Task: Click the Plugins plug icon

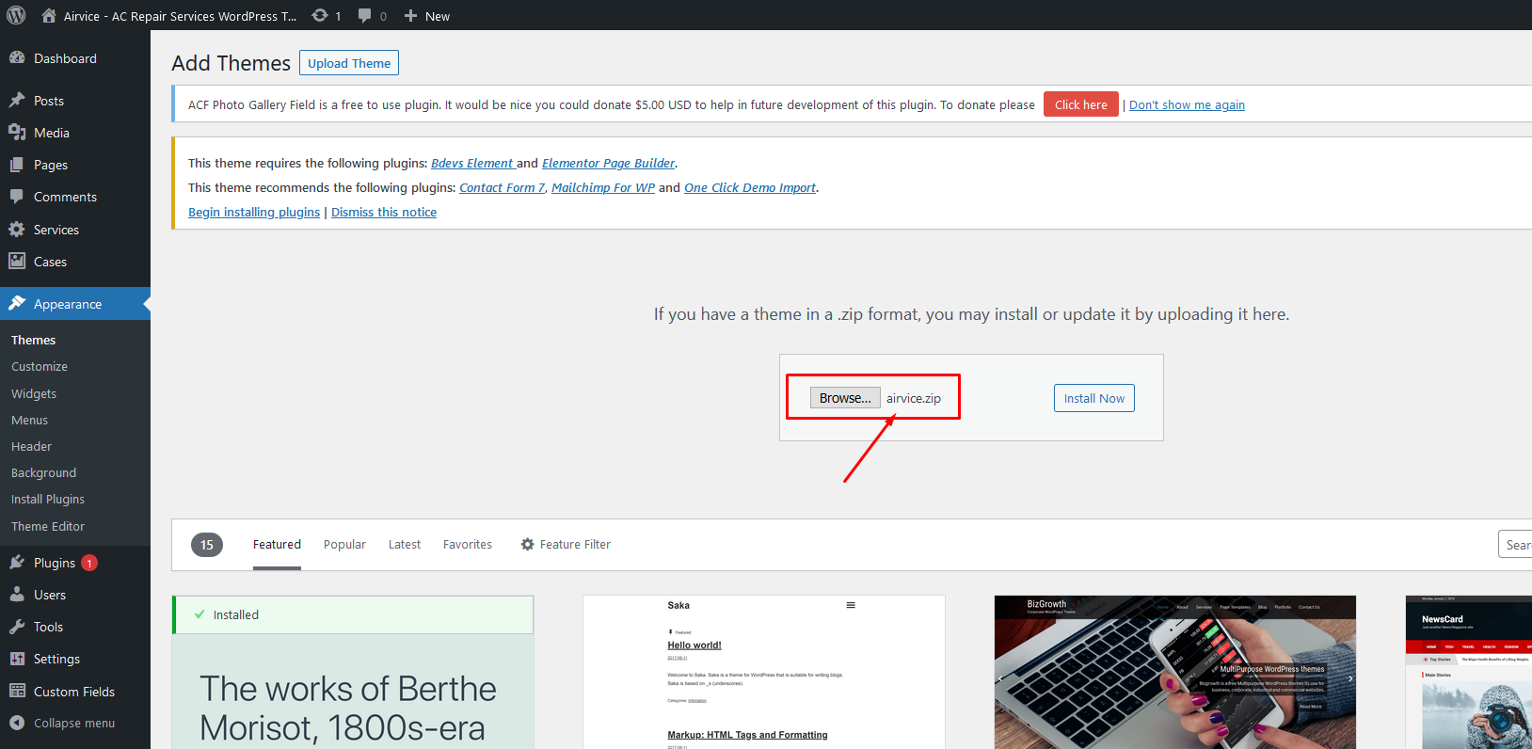Action: coord(17,563)
